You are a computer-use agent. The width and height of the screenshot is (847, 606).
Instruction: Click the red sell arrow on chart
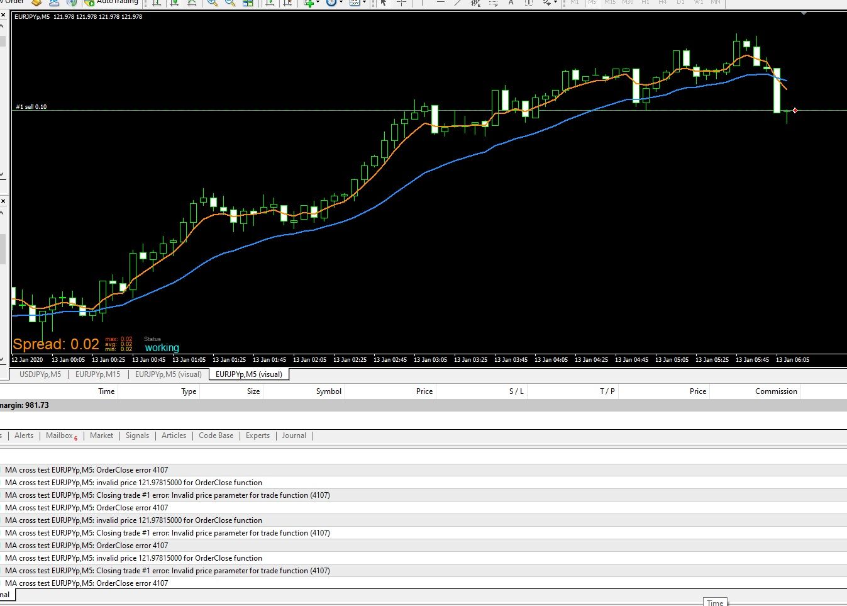point(795,110)
